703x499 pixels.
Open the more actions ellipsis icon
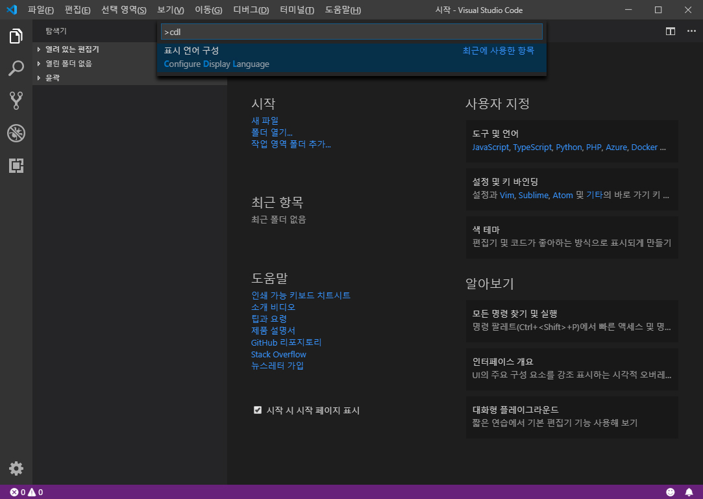(691, 31)
